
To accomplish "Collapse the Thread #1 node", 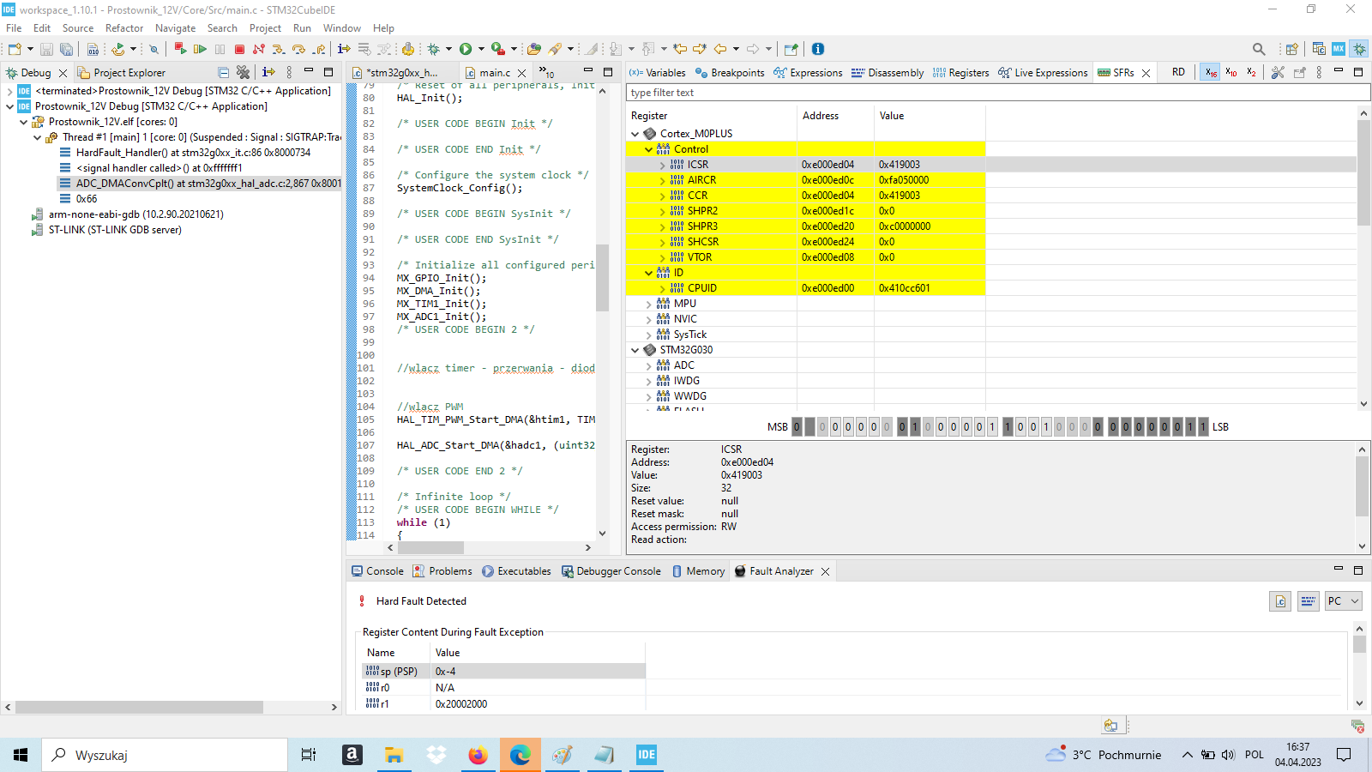I will point(37,137).
